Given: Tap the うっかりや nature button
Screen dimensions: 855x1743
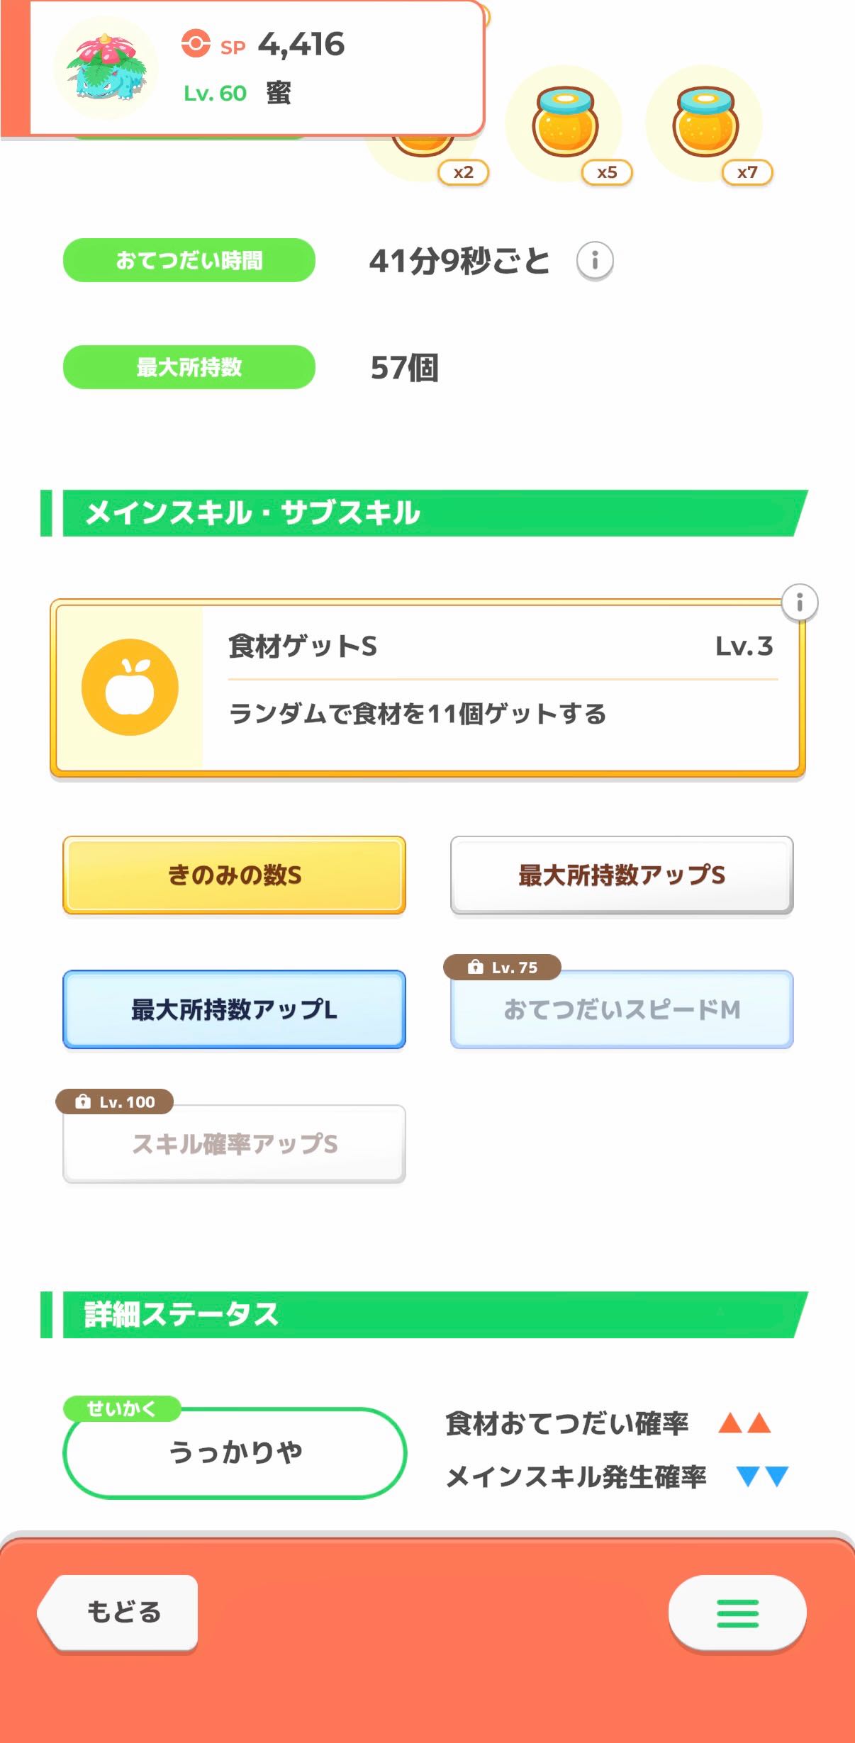Looking at the screenshot, I should pyautogui.click(x=234, y=1452).
